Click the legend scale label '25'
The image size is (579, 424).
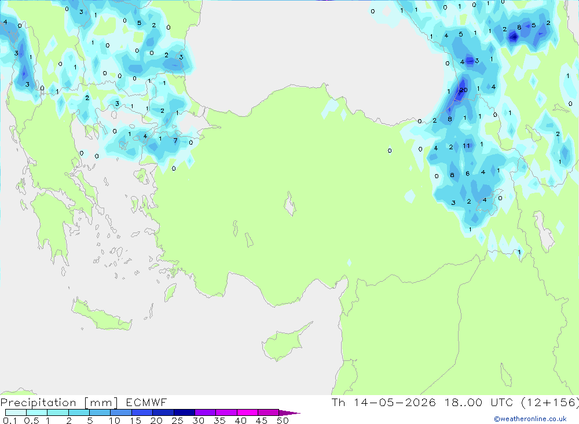[177, 421]
